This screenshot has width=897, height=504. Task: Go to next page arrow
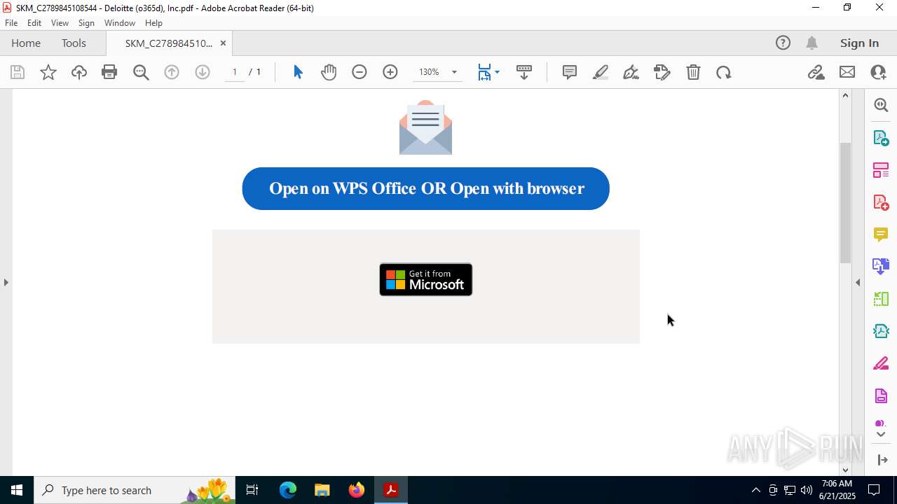click(x=203, y=72)
